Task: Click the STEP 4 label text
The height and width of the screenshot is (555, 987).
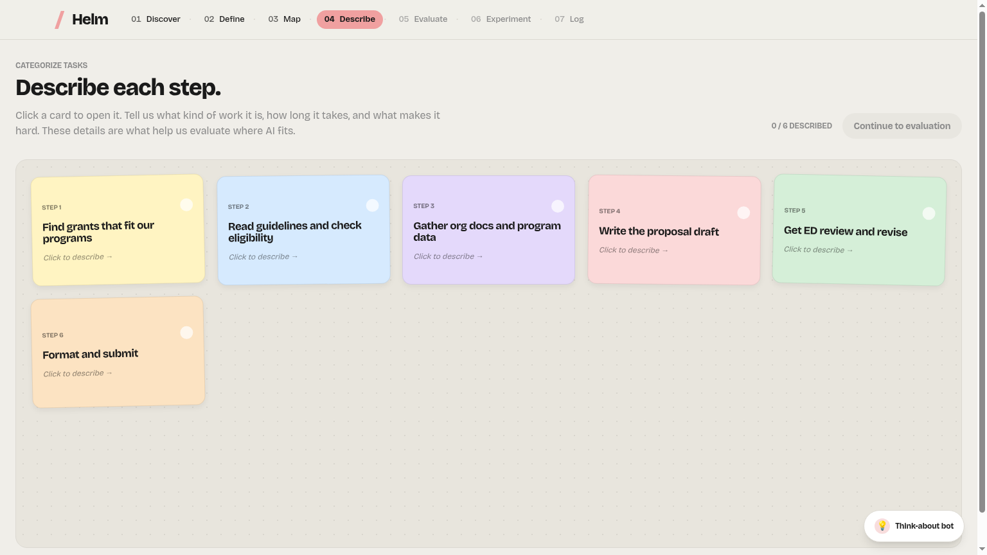Action: tap(609, 211)
